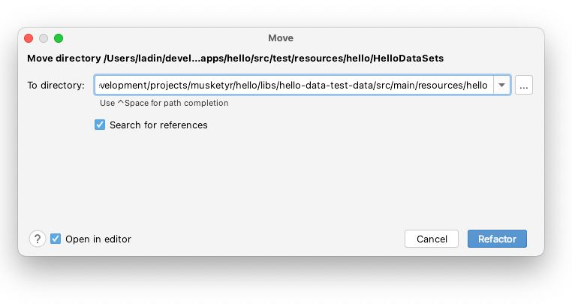Confirm the move with Refactor button

tap(497, 239)
